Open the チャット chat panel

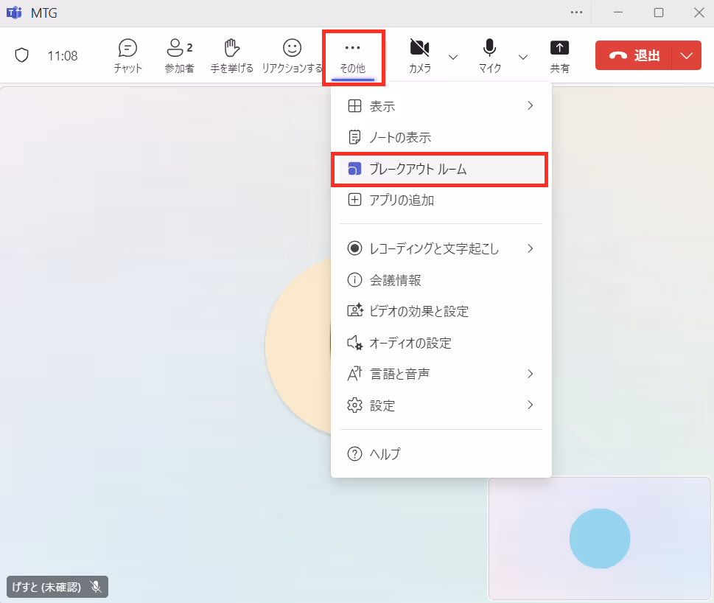point(128,56)
